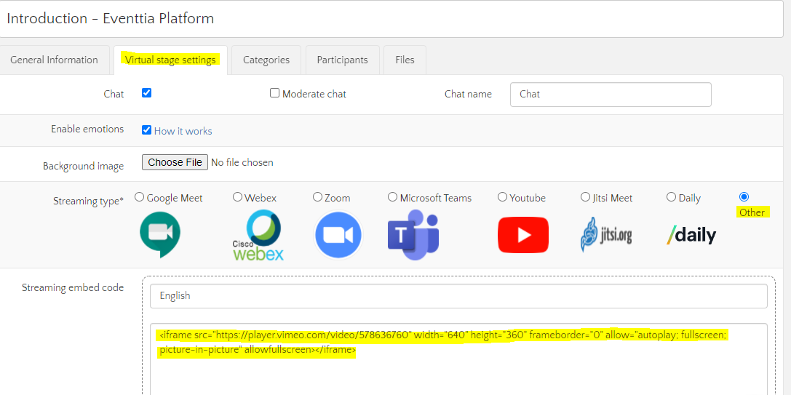Select the Youtube streaming type radio button
The height and width of the screenshot is (395, 791).
tap(502, 197)
